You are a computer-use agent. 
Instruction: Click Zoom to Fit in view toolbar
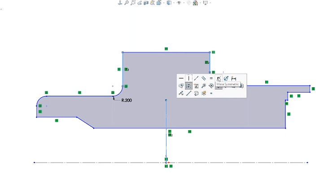[127, 3]
